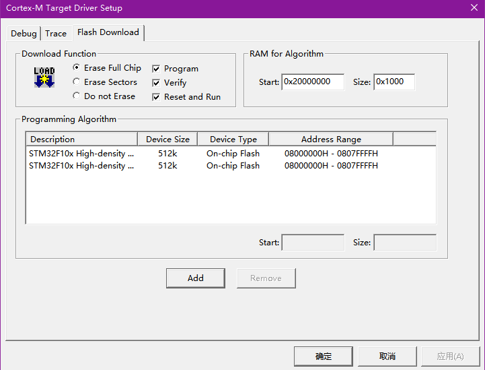Click the Remove algorithm button
The image size is (485, 370).
pos(266,278)
